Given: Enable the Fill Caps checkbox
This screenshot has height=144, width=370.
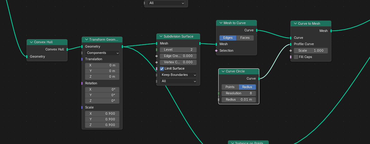Looking at the screenshot, I should click(296, 57).
